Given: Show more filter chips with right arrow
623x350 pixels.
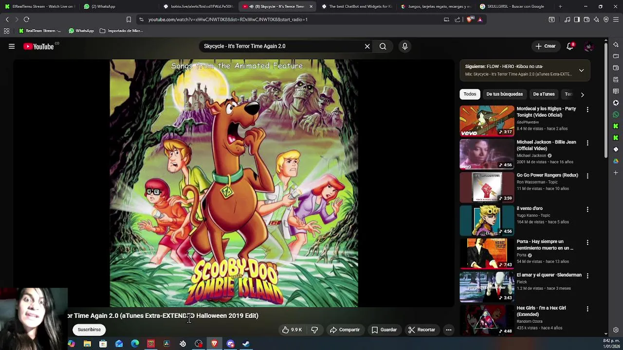Looking at the screenshot, I should point(583,94).
